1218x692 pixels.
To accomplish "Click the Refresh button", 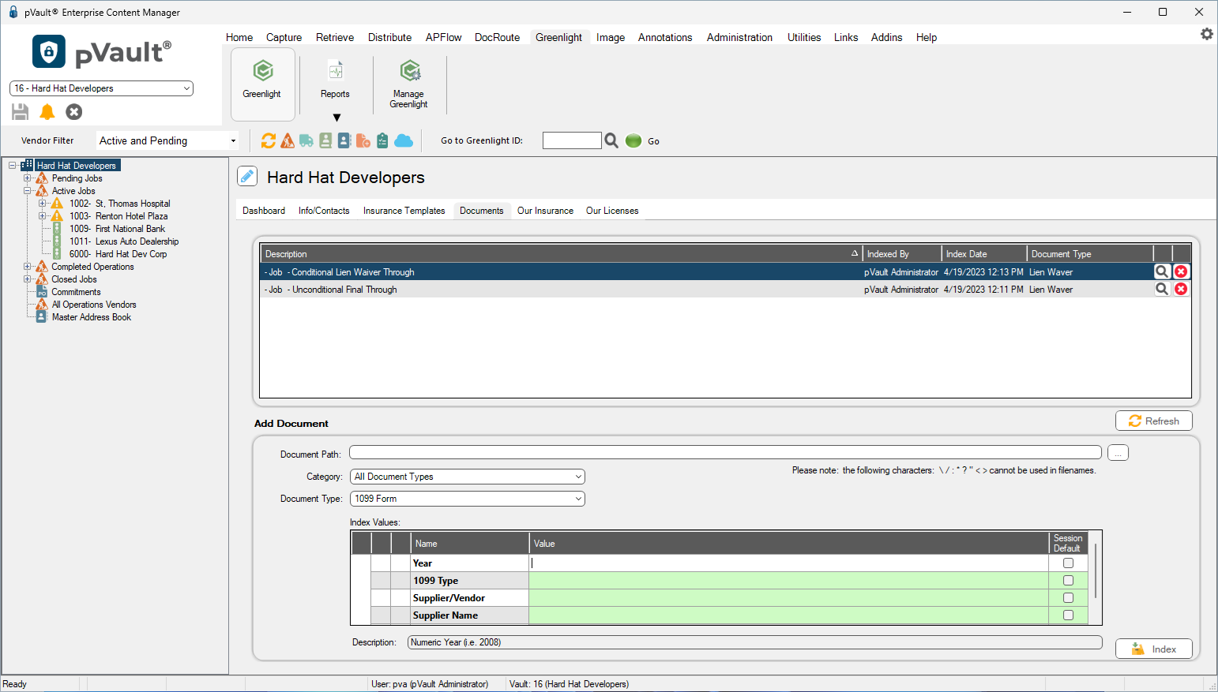I will pyautogui.click(x=1154, y=421).
